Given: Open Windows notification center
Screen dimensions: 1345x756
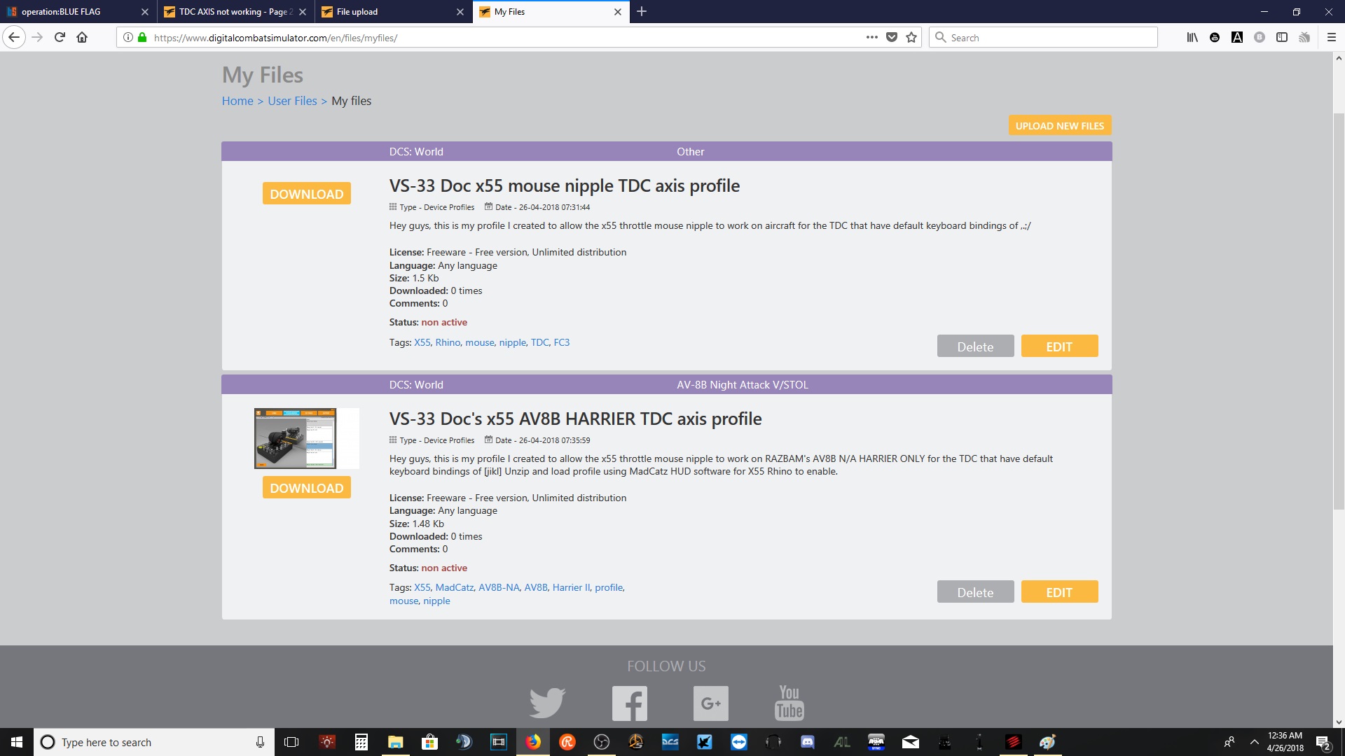Looking at the screenshot, I should 1323,742.
